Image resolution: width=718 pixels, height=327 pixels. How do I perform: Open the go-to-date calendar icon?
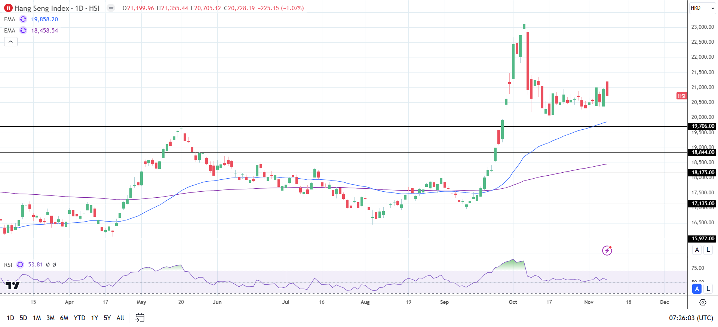click(140, 318)
